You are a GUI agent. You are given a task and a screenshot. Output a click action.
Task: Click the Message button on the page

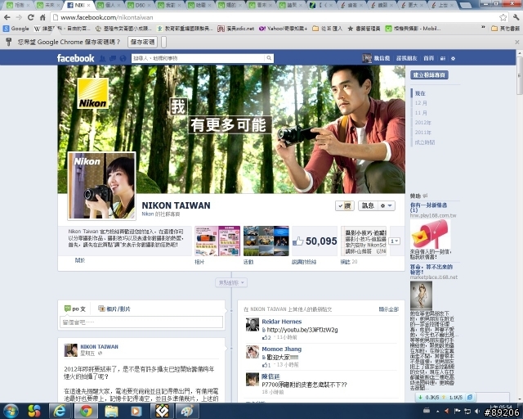click(368, 206)
